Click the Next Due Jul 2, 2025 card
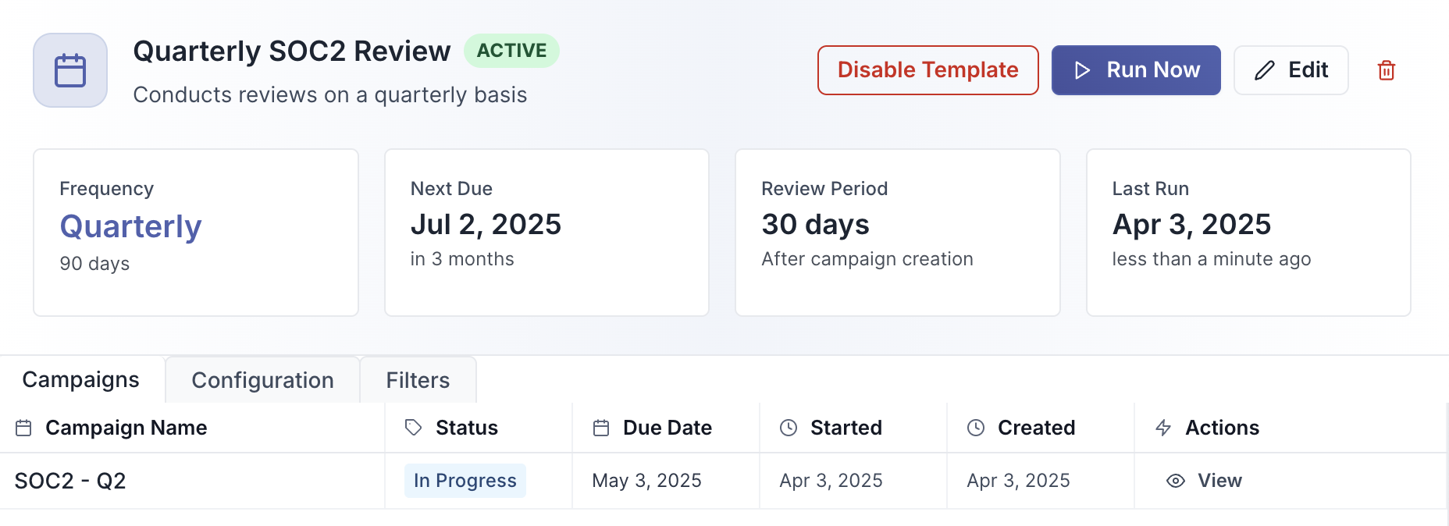1449x526 pixels. coord(546,232)
